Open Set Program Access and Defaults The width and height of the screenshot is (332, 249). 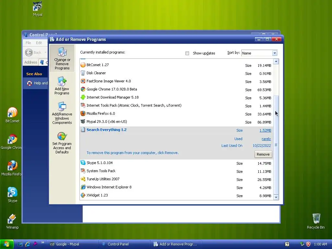pos(62,143)
